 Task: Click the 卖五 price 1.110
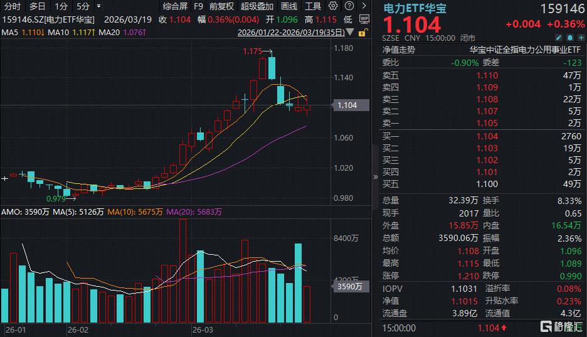[x=487, y=75]
